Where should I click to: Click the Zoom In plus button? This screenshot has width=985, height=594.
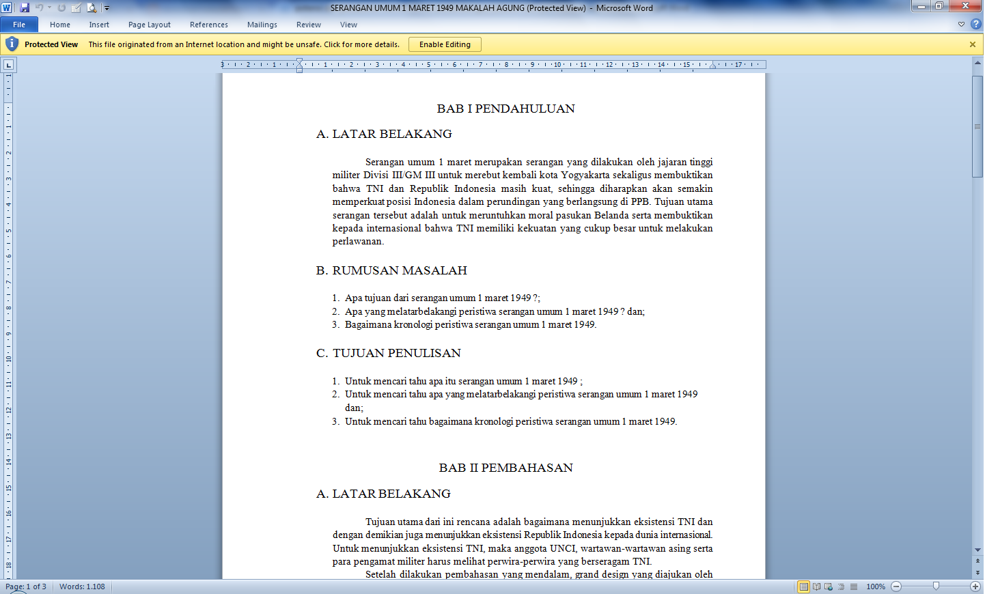[x=975, y=586]
